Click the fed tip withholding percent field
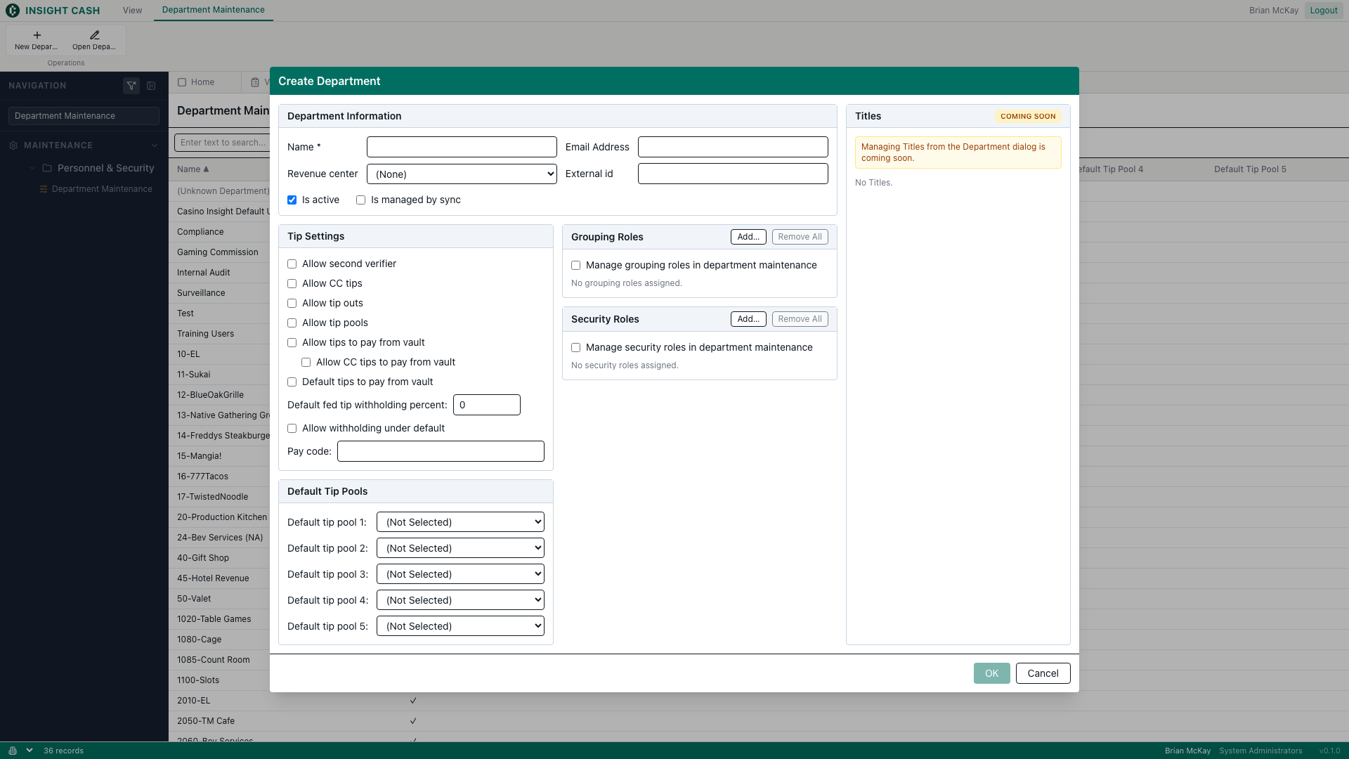The image size is (1349, 759). click(486, 405)
